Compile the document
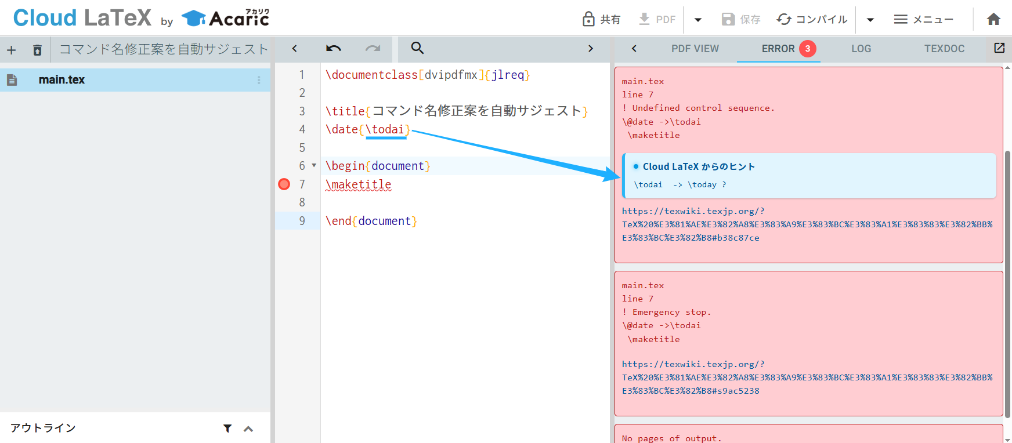The image size is (1012, 443). 812,19
